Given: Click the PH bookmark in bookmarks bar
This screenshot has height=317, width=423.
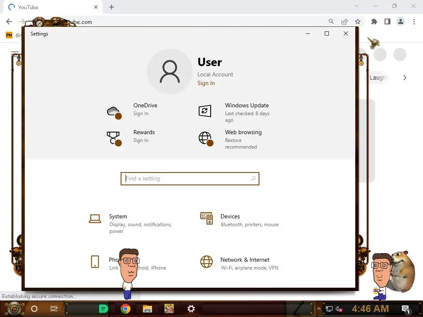Looking at the screenshot, I should (9, 35).
